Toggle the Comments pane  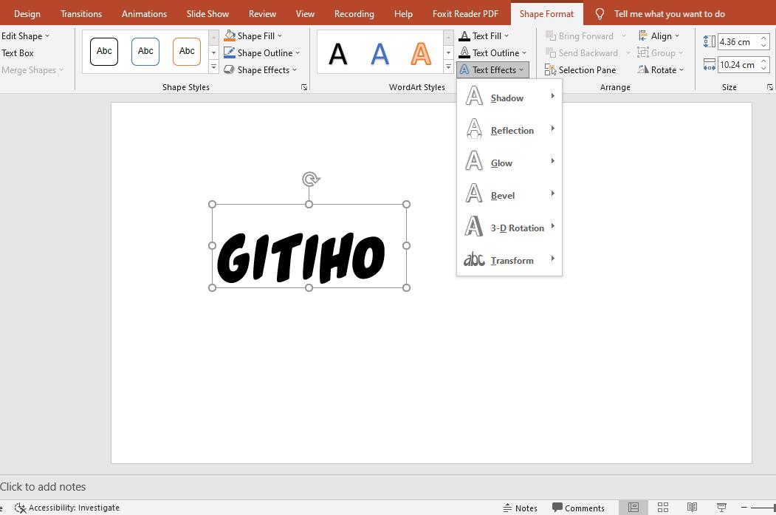tap(578, 508)
